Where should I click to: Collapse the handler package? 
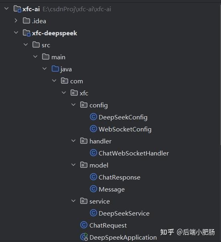click(73, 141)
